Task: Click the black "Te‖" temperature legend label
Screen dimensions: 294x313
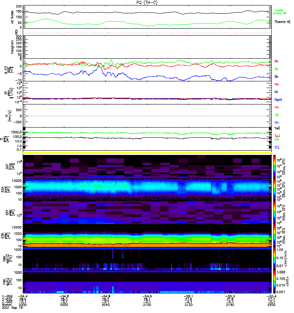Action: click(x=277, y=128)
